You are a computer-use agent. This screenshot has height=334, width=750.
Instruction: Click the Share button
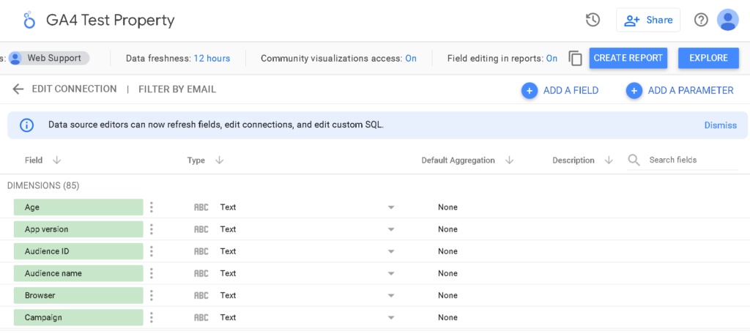(x=648, y=20)
